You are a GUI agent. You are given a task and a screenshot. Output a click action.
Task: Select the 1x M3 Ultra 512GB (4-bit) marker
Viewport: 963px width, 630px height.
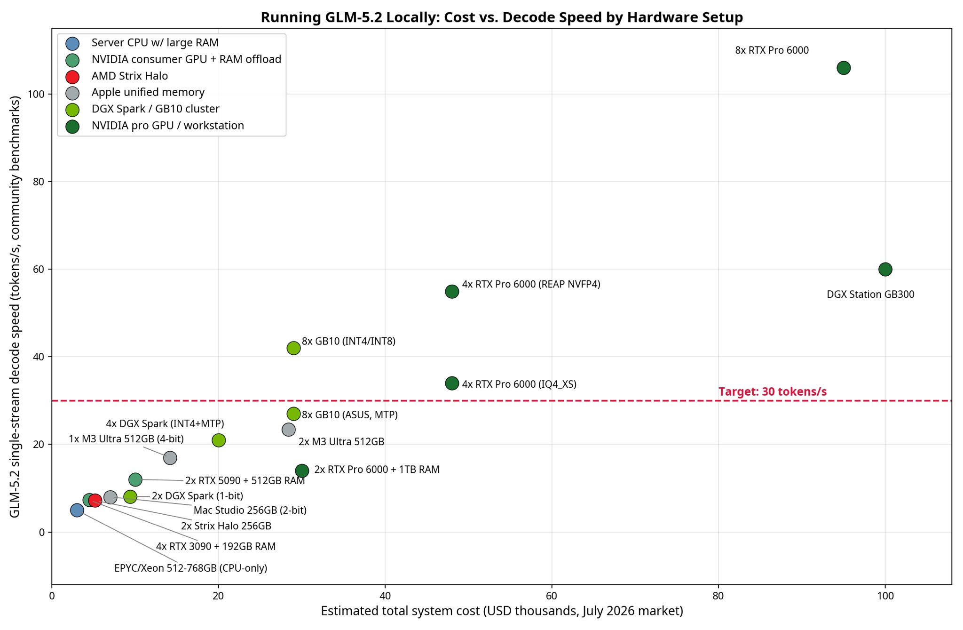(170, 458)
